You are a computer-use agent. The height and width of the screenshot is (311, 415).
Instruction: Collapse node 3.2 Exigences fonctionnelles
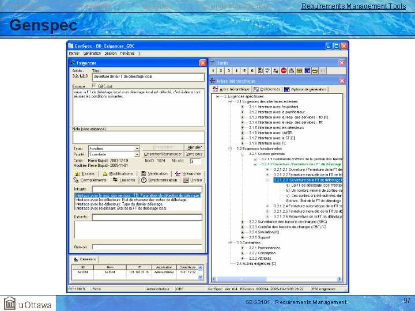click(230, 149)
